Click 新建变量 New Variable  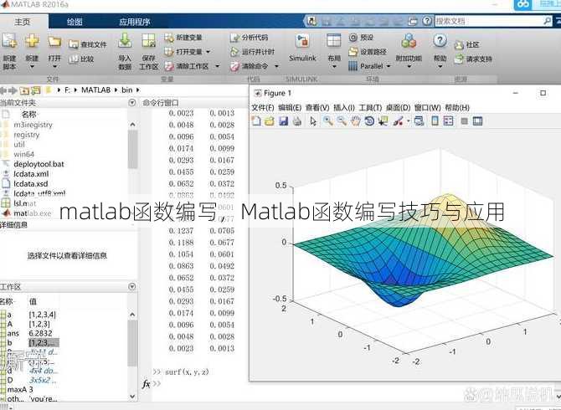point(183,37)
